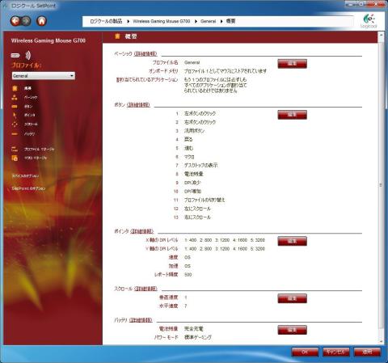Click 編集 button in the ボタン section
The image size is (388, 363).
[x=293, y=115]
